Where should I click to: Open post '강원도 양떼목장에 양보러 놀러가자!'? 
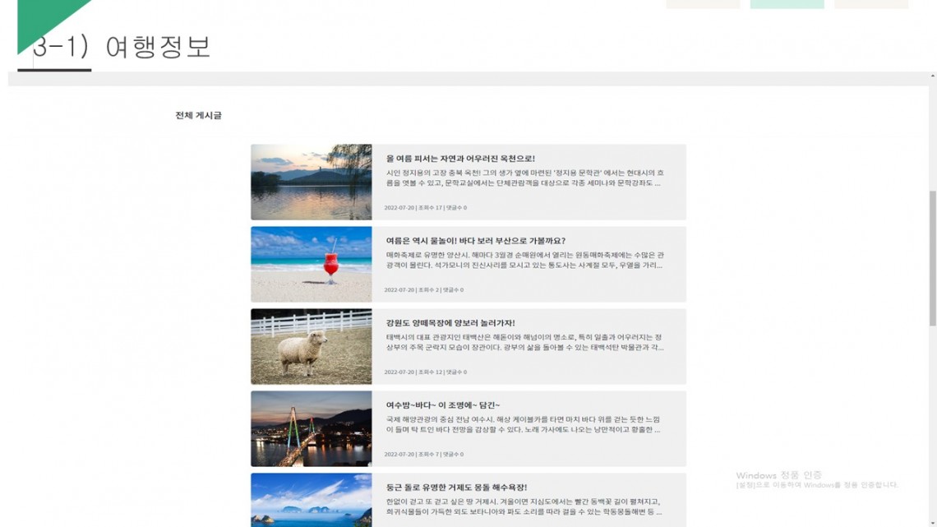[450, 322]
